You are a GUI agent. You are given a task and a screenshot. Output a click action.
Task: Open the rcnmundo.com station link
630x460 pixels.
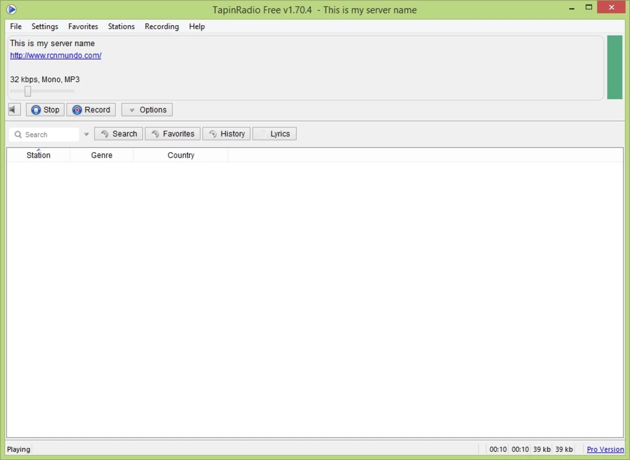56,56
